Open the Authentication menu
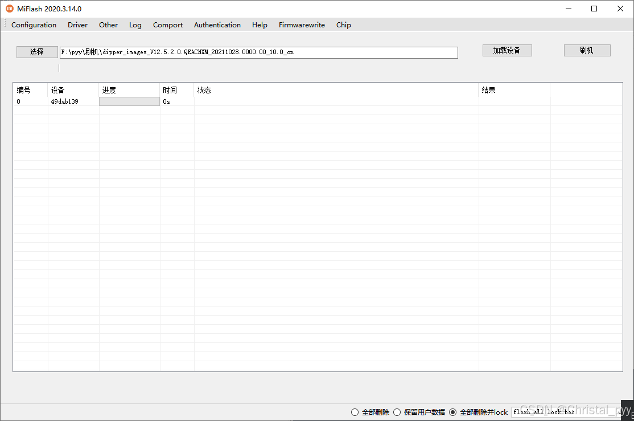The image size is (634, 421). pos(217,24)
